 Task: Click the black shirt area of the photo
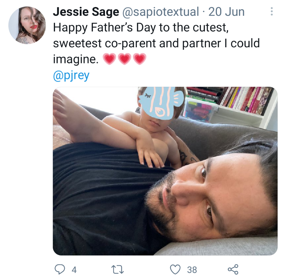pos(102,197)
